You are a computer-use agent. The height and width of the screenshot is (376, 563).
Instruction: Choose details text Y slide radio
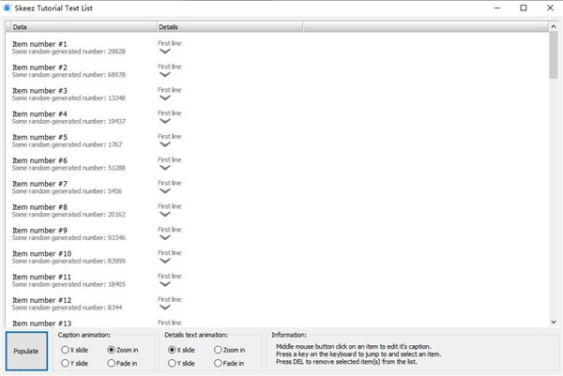tap(174, 363)
